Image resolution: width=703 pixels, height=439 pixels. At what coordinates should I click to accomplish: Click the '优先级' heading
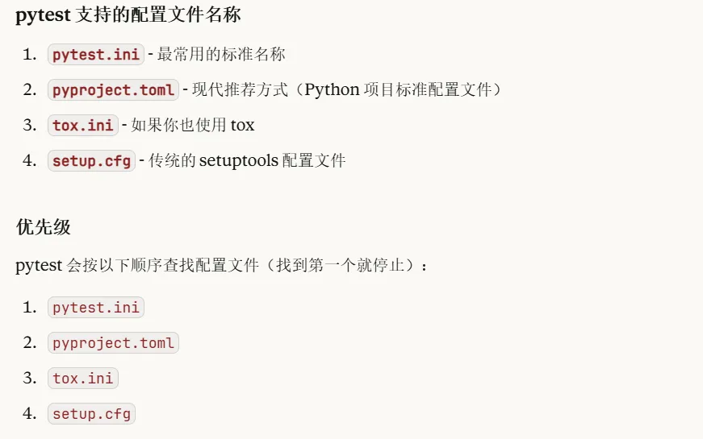44,227
